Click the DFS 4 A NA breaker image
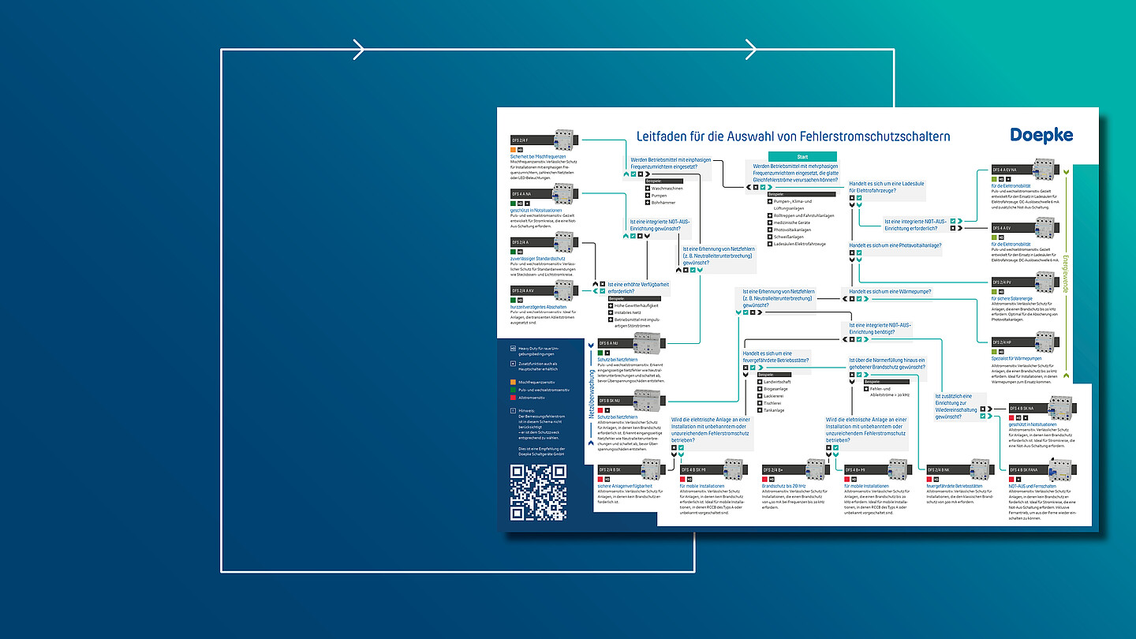 [564, 194]
